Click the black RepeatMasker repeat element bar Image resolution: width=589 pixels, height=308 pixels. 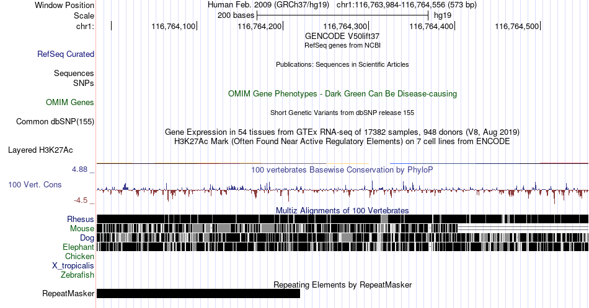(x=198, y=293)
